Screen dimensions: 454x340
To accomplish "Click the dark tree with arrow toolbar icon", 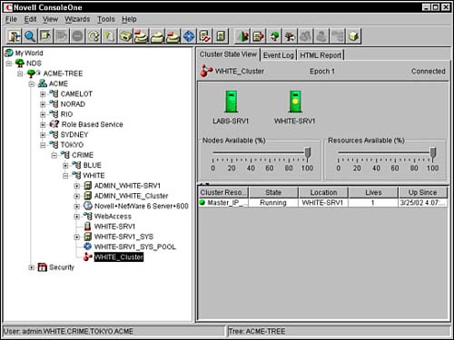I will (291, 36).
